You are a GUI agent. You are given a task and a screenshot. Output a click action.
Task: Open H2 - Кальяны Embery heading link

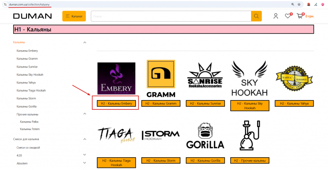[x=116, y=103]
